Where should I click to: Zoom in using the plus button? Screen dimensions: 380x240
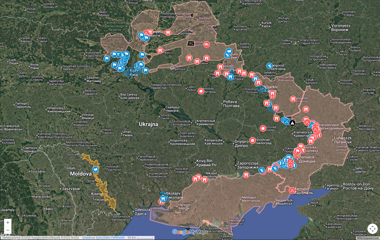pyautogui.click(x=8, y=222)
